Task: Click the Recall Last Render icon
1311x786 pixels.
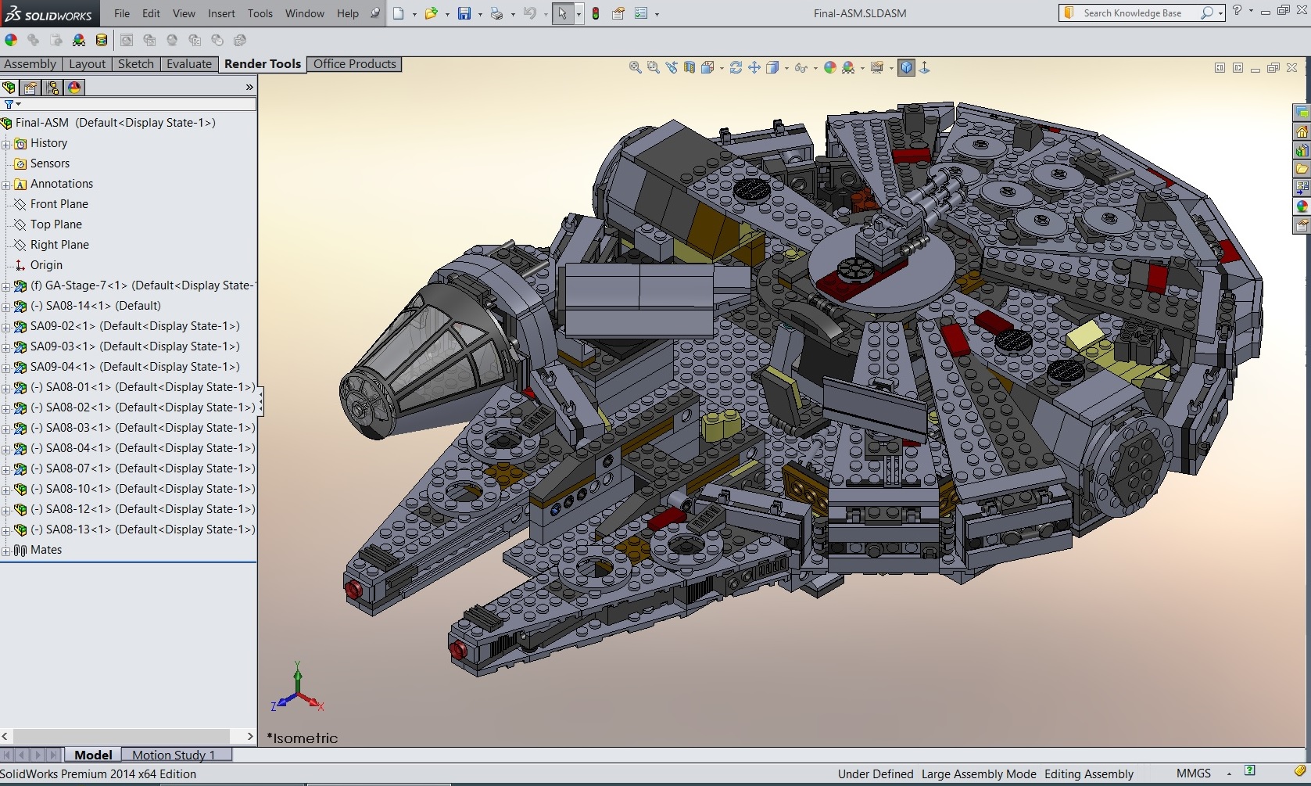Action: coord(240,40)
